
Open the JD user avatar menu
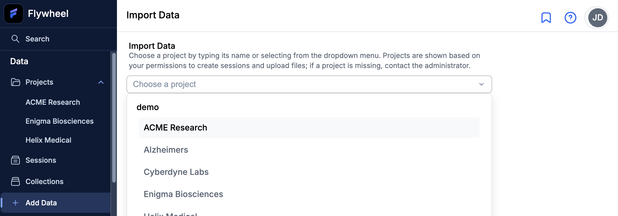coord(597,18)
